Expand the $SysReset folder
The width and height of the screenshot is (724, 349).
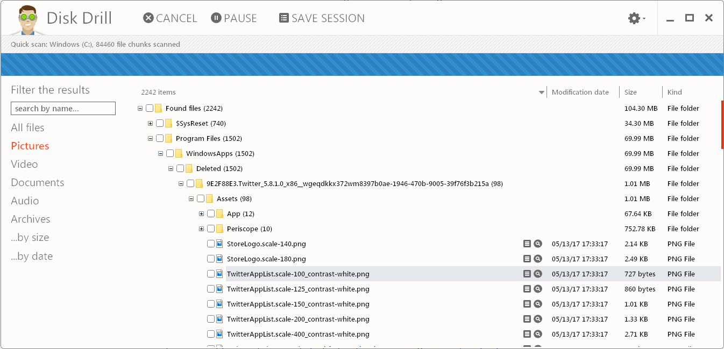tap(151, 124)
